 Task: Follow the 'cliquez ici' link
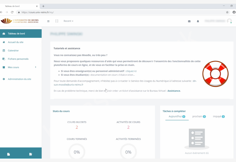tap(131, 71)
